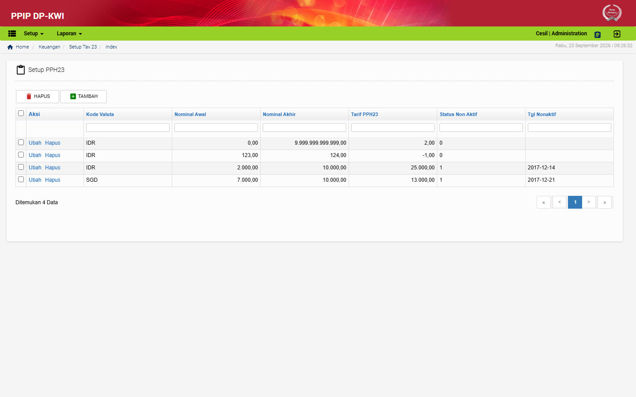
Task: Click Ubah on the 9.999.999.999.999,00 row
Action: tap(35, 143)
